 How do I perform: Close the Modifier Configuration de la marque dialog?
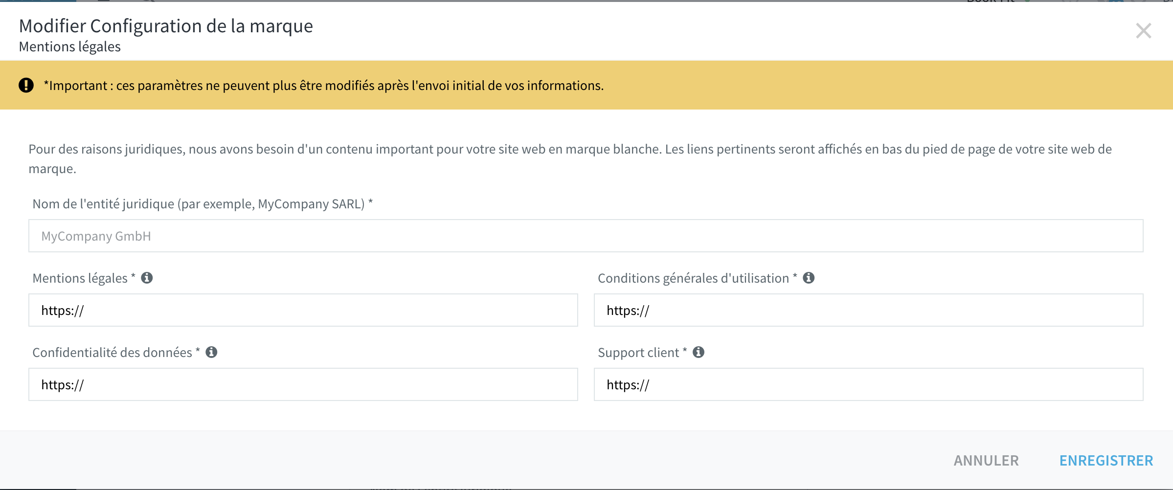(x=1143, y=31)
